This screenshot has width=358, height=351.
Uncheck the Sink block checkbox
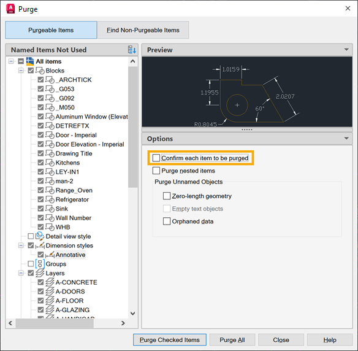point(40,209)
